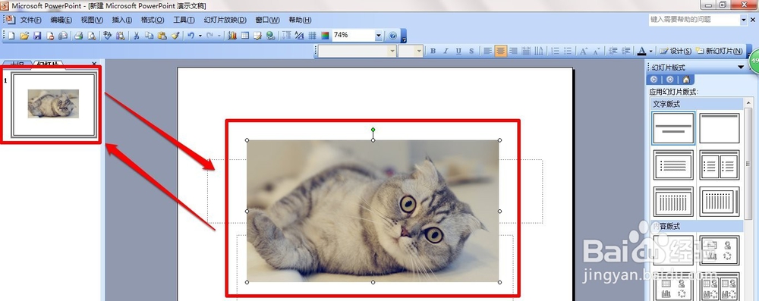The width and height of the screenshot is (759, 301).
Task: Save the presentation with floppy disk icon
Action: 36,36
